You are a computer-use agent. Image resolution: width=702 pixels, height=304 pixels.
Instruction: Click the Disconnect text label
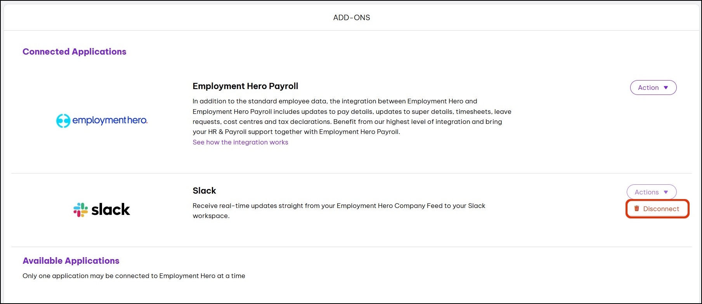tap(661, 209)
